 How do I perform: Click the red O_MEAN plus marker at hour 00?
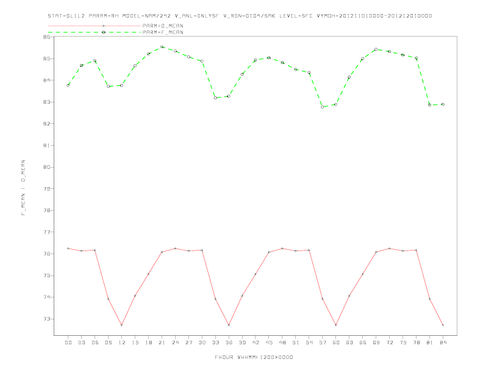point(68,248)
